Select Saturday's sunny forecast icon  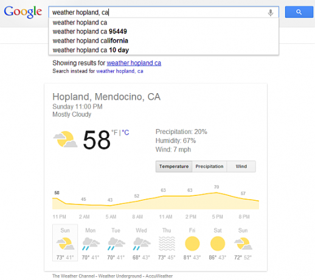218,243
